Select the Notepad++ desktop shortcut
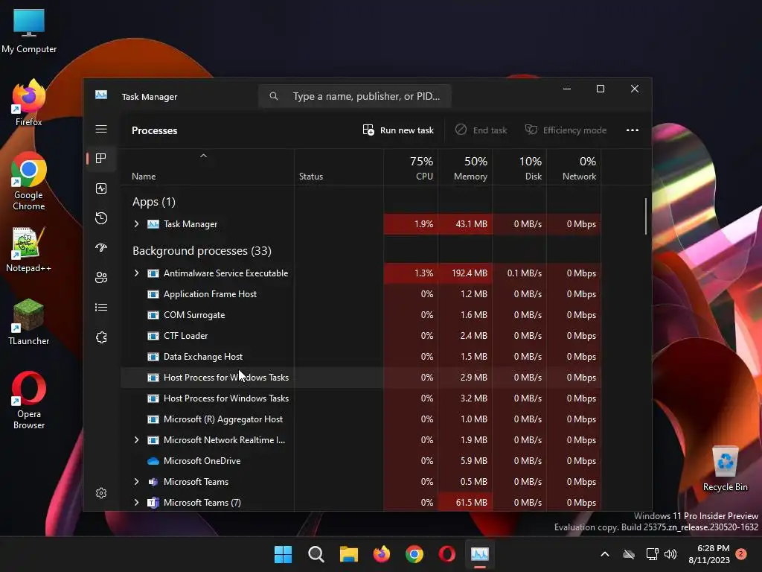Screen dimensions: 762x572 click(x=29, y=250)
